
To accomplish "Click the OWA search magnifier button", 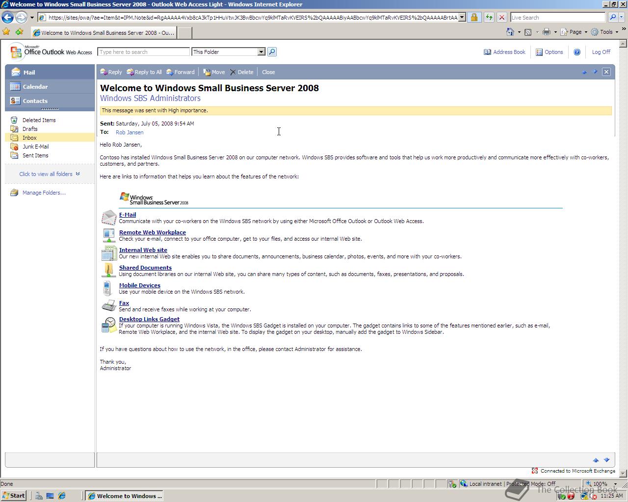I will pos(272,51).
